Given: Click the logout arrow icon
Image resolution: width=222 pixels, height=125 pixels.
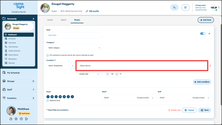Looking at the screenshot, I should (26, 119).
